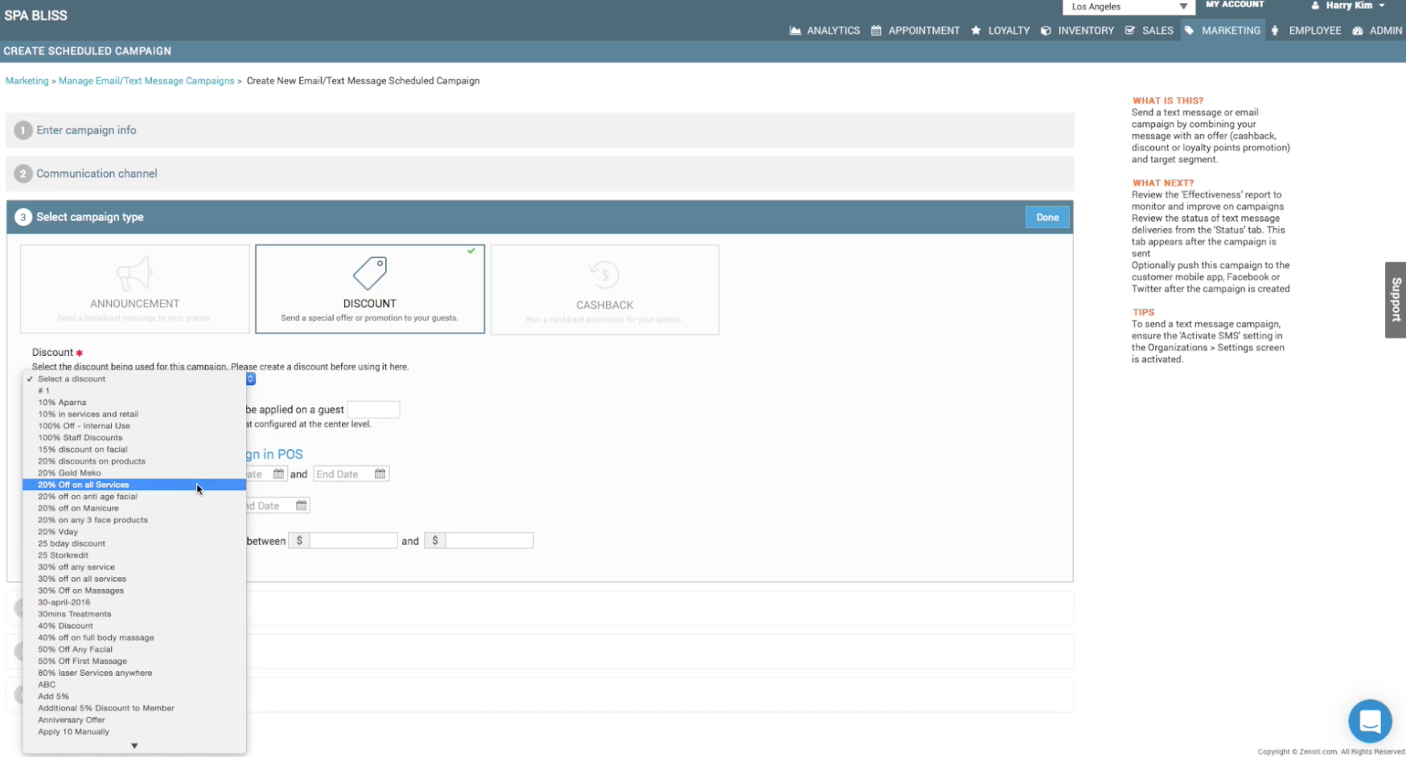Image resolution: width=1406 pixels, height=757 pixels.
Task: Click the blue discount select stepper
Action: (x=250, y=379)
